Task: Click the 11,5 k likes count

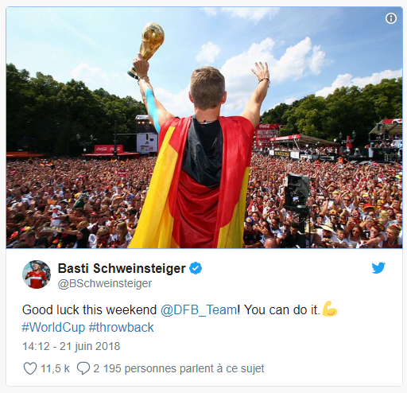Action: click(x=55, y=368)
